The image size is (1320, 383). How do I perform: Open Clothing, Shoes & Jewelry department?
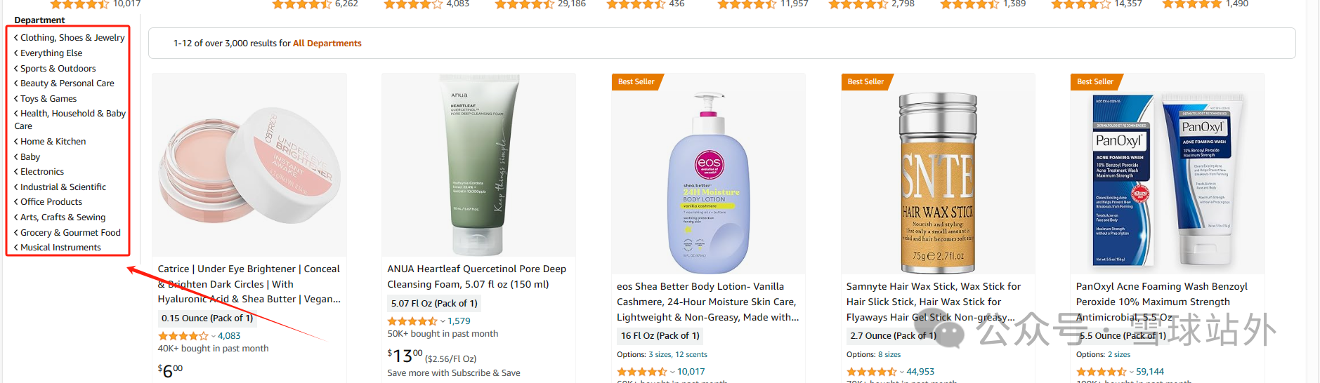click(x=72, y=38)
